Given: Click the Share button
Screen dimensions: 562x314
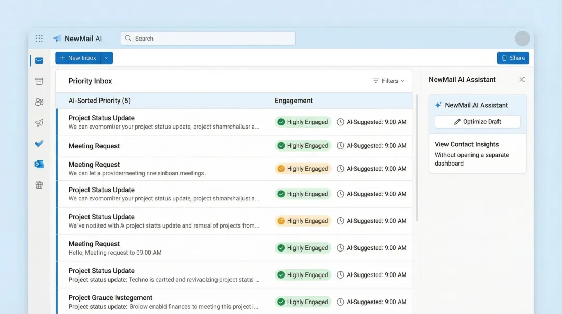Looking at the screenshot, I should [x=513, y=58].
